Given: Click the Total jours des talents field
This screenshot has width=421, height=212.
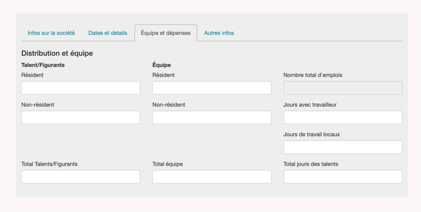Looking at the screenshot, I should [x=343, y=177].
